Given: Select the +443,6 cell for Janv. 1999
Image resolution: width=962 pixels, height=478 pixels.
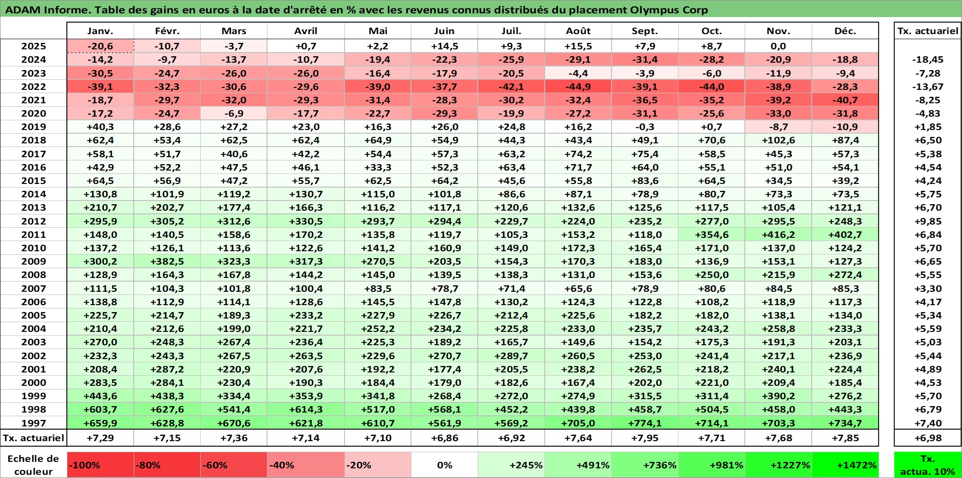Looking at the screenshot, I should (100, 396).
